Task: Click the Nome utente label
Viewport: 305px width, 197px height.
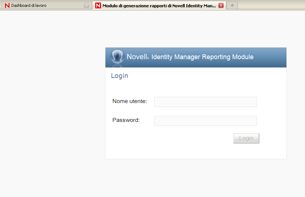Action: tap(129, 101)
